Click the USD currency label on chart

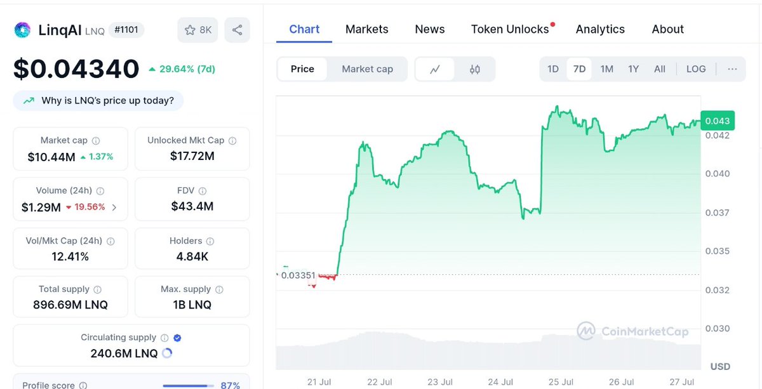pyautogui.click(x=720, y=366)
